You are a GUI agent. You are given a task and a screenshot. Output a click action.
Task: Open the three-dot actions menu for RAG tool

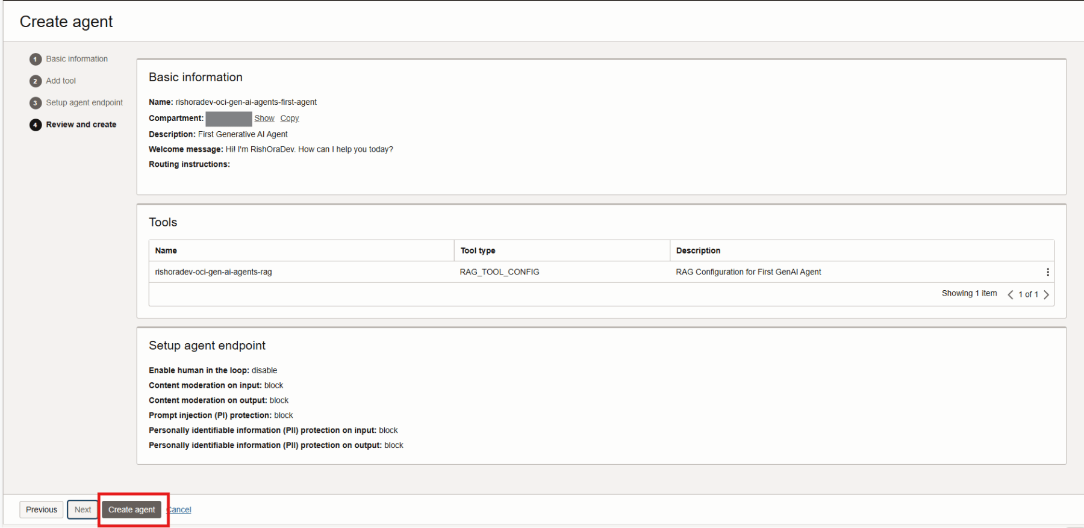click(1047, 272)
